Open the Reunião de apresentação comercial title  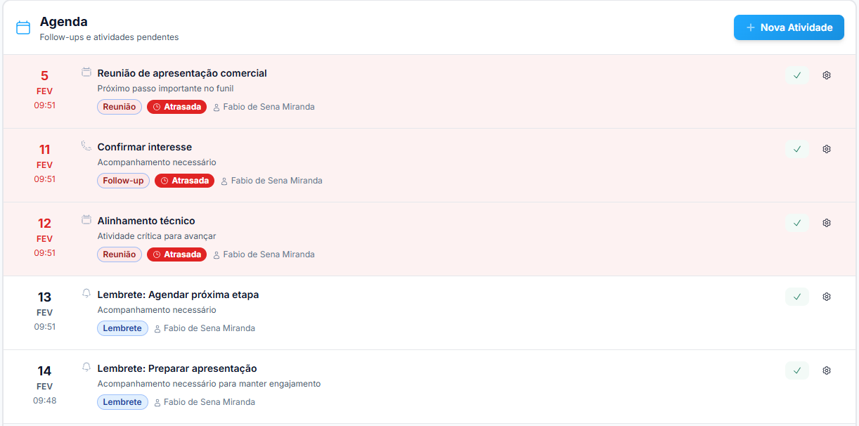182,73
